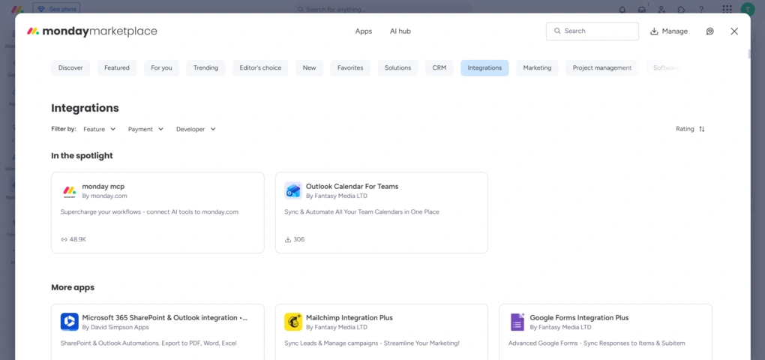Click invite members icon in background header
765x360 pixels.
pos(661,9)
